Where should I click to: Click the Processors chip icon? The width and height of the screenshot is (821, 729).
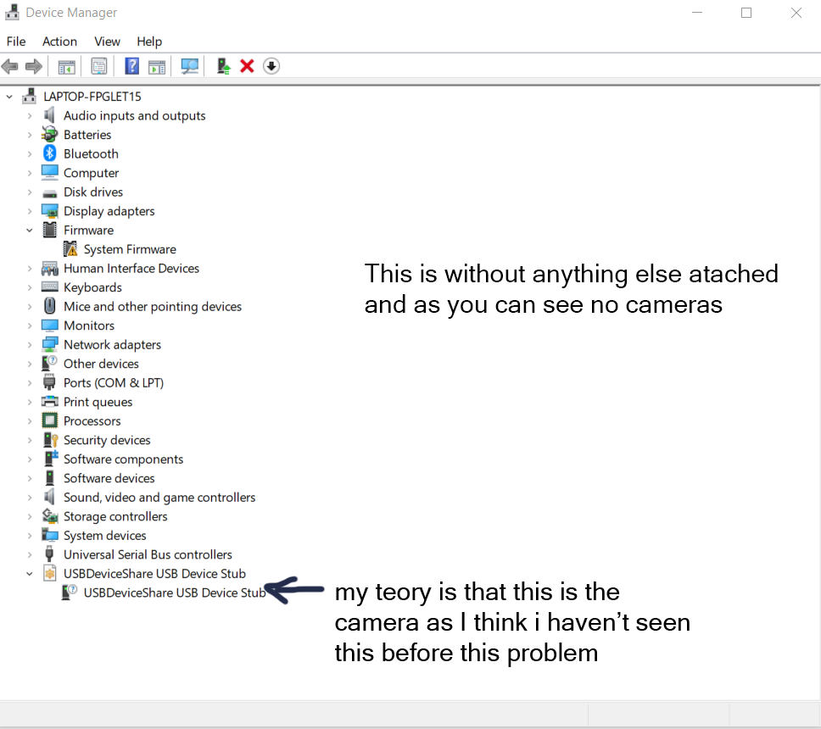tap(50, 420)
